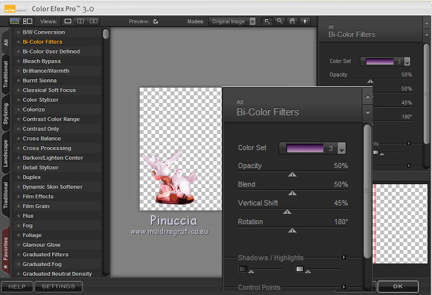Open the SETTINGS button
The image size is (432, 295).
pos(59,287)
